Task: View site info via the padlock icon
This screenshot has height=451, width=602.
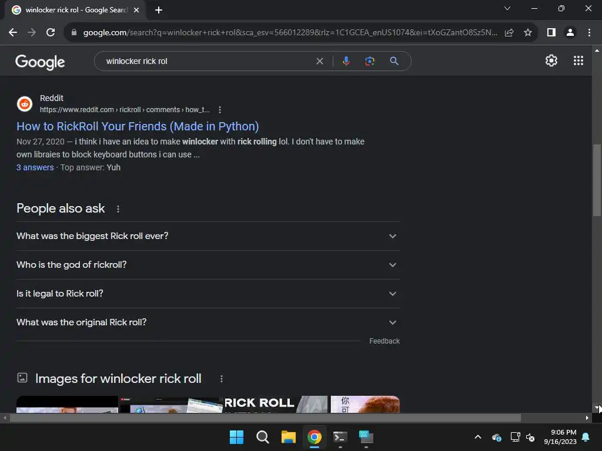Action: pos(74,33)
